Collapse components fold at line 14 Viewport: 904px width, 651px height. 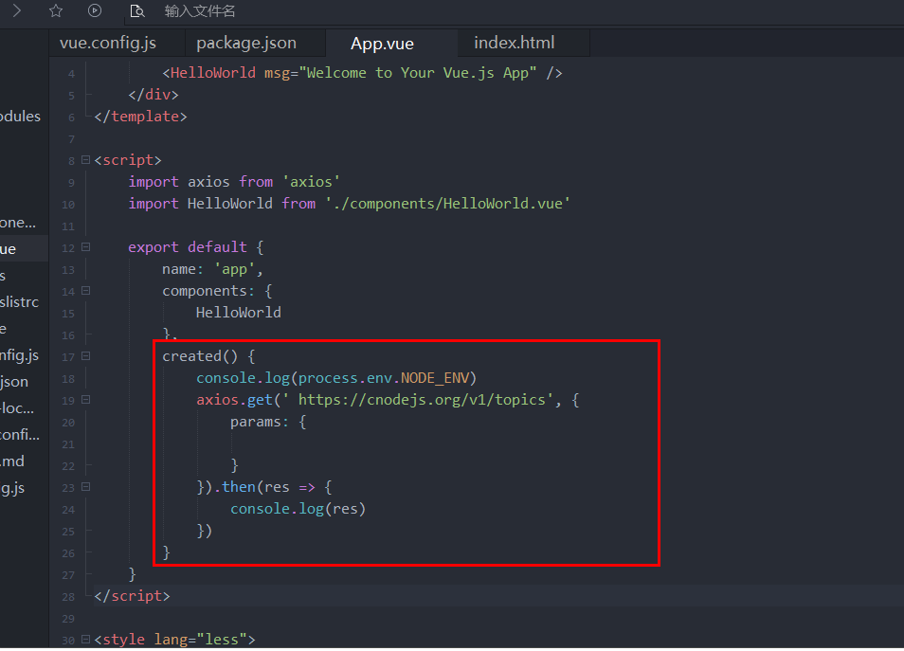86,291
